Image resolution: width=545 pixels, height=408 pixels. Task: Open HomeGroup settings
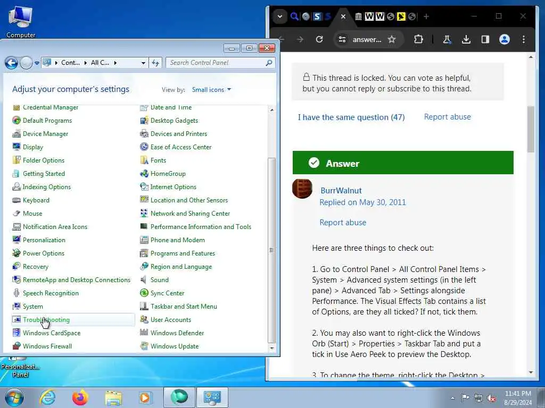point(168,174)
